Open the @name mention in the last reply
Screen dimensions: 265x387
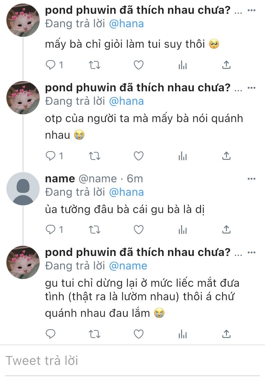(x=128, y=266)
